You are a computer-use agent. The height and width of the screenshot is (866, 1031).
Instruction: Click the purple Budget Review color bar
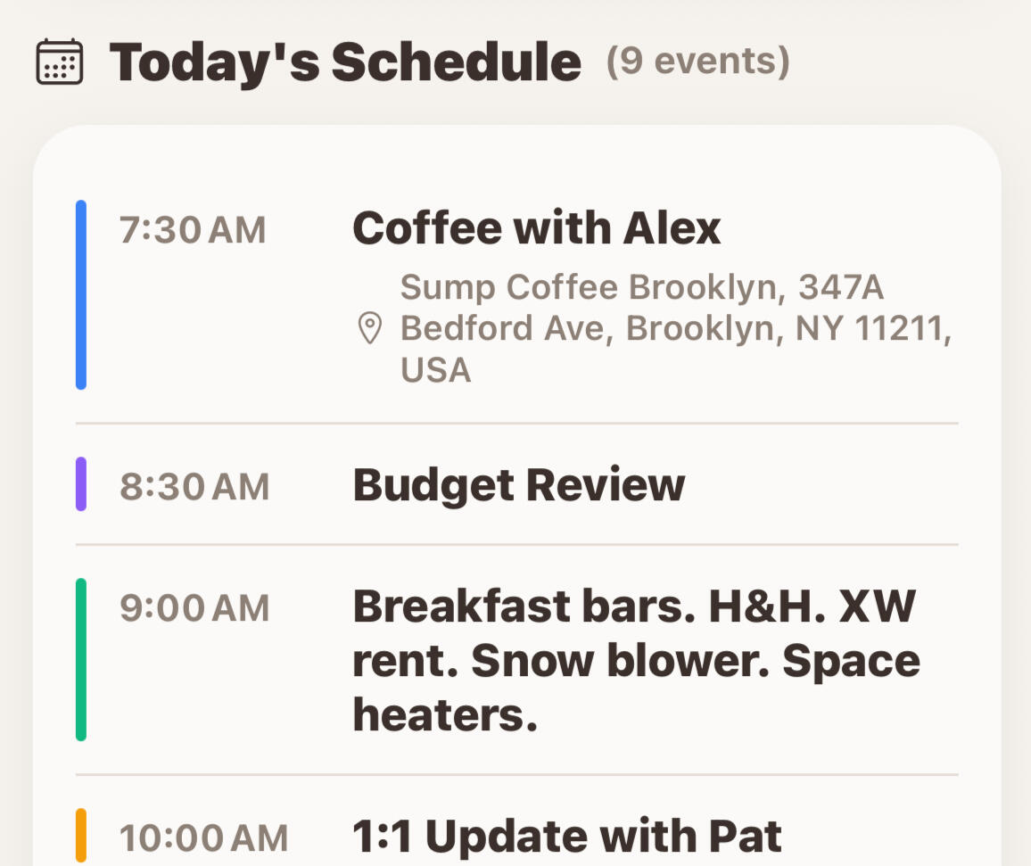coord(81,484)
